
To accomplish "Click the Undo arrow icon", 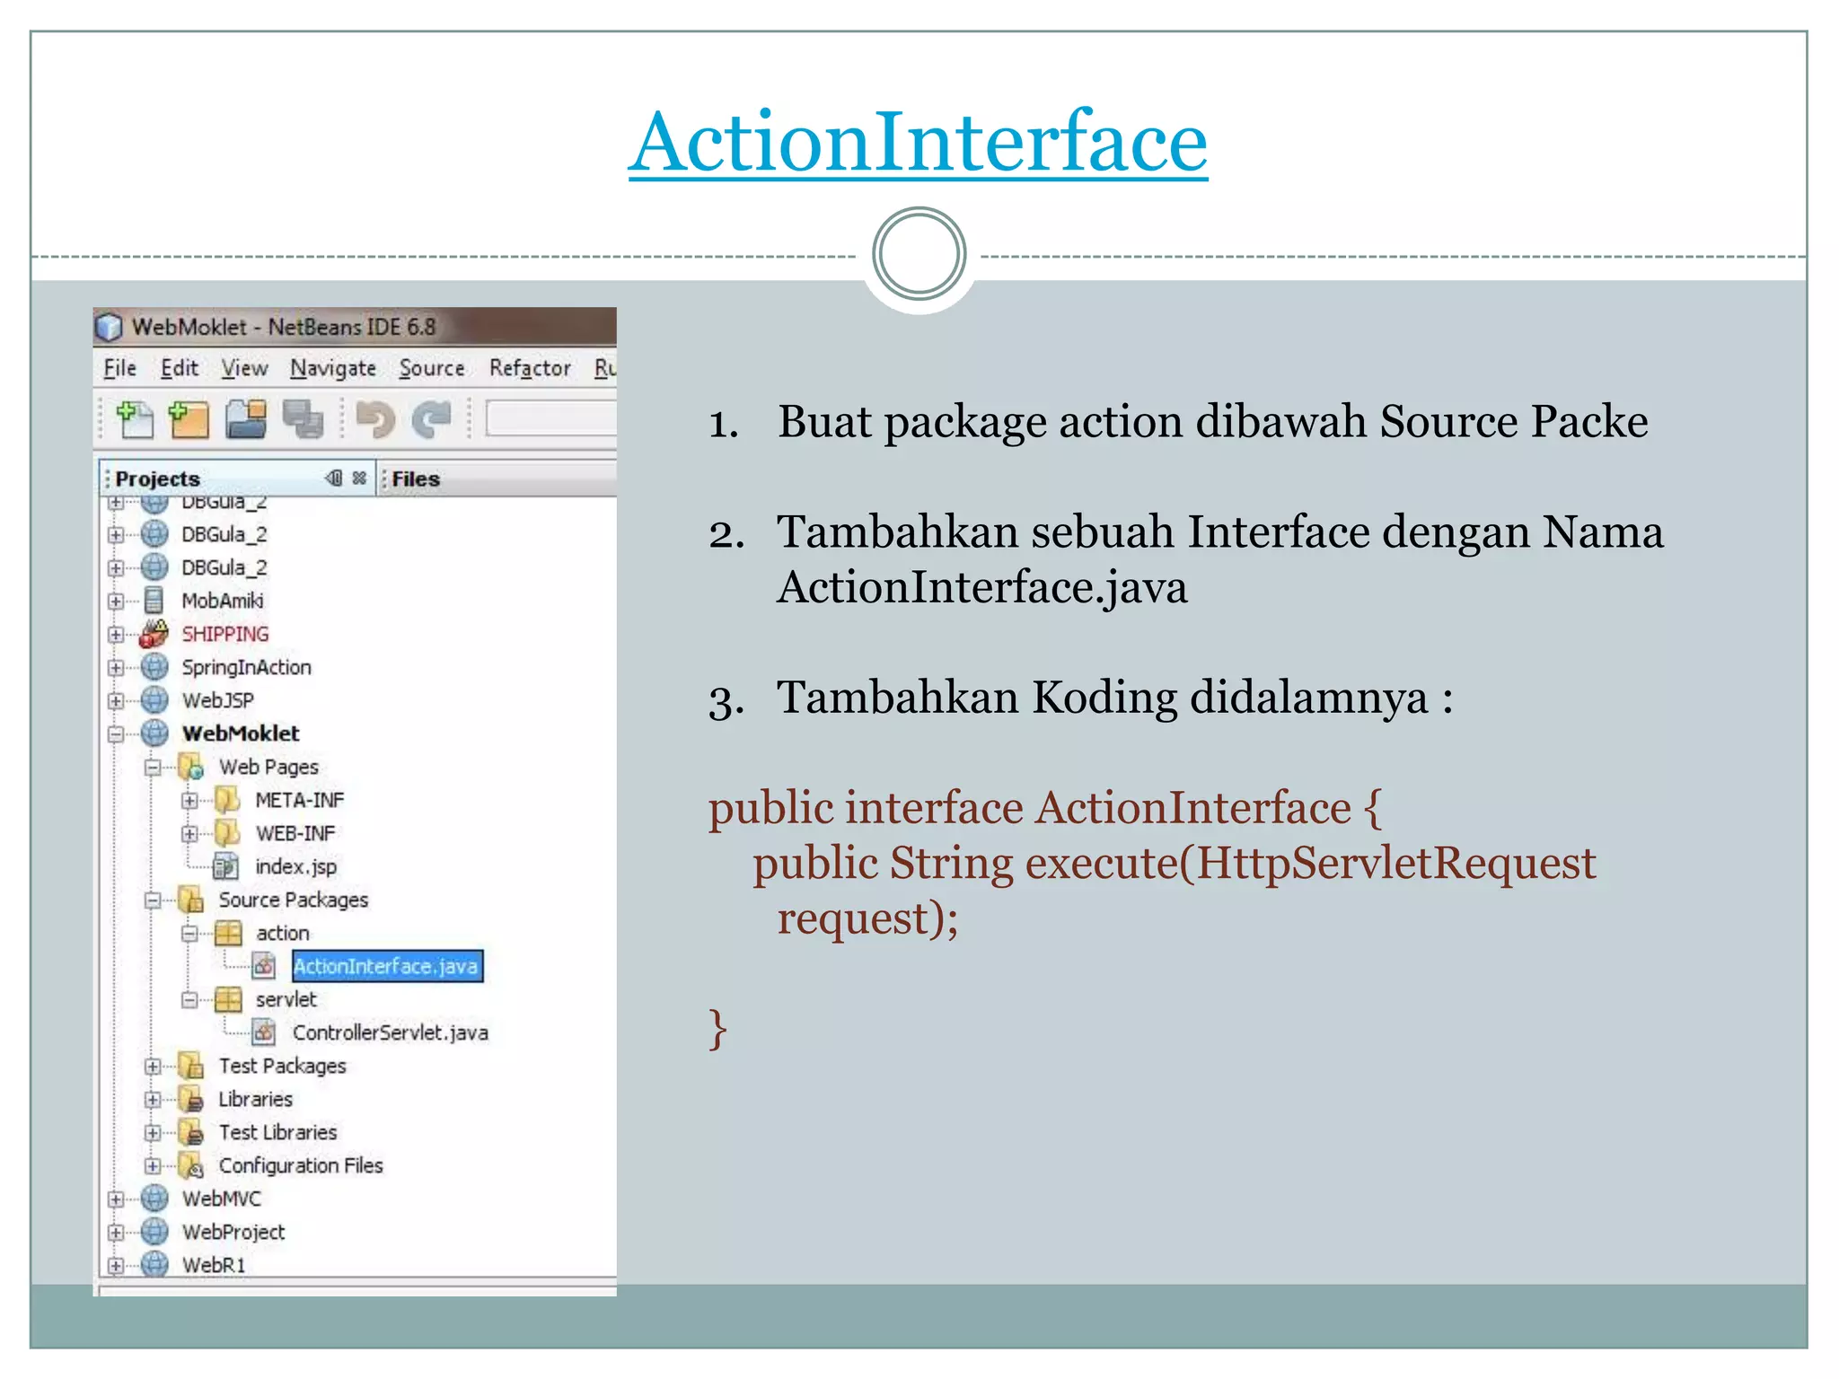I will pos(374,419).
